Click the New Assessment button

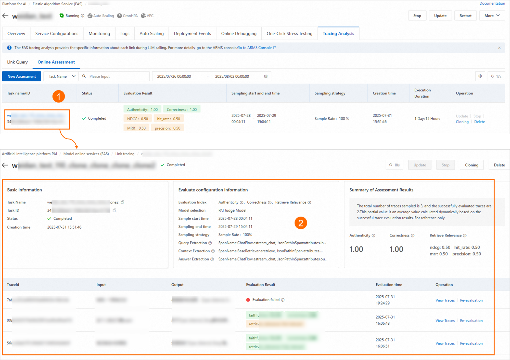(22, 76)
